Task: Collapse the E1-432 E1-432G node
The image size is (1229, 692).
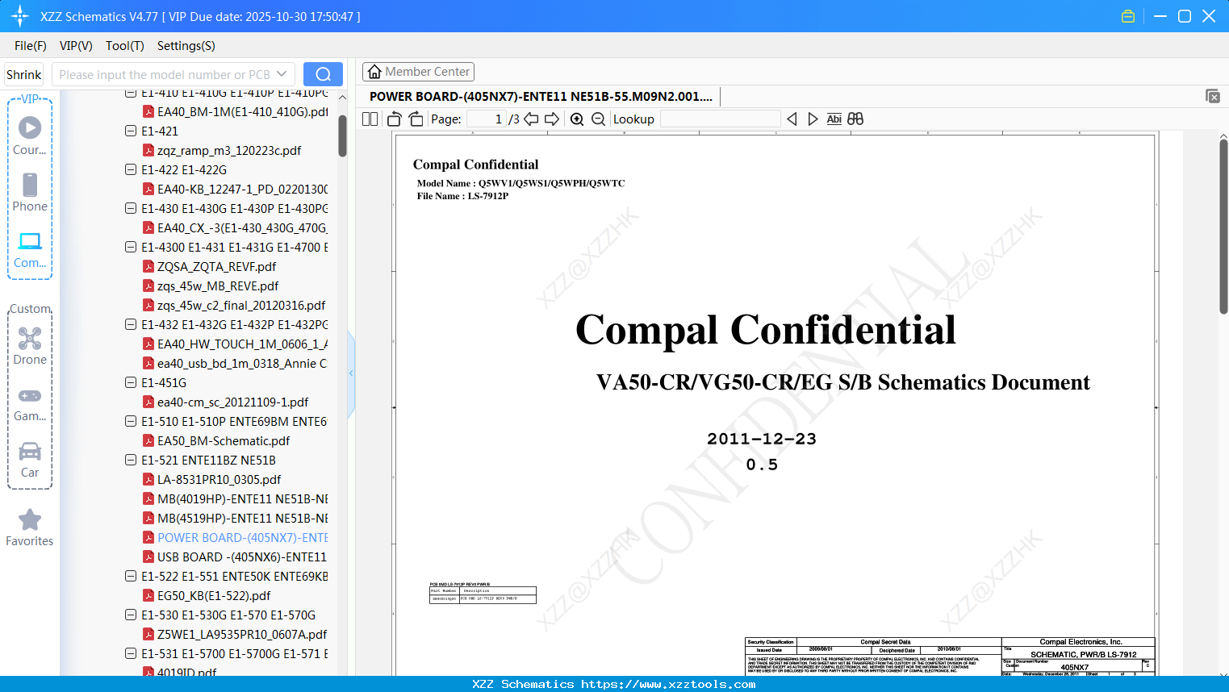Action: pyautogui.click(x=131, y=324)
